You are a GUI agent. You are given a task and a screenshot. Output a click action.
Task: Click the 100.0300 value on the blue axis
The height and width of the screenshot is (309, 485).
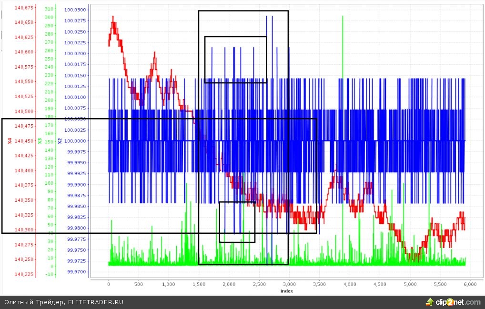(x=77, y=10)
